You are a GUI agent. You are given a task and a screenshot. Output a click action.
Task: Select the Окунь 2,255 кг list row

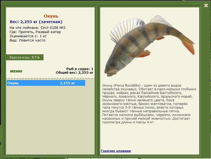pos(46,83)
